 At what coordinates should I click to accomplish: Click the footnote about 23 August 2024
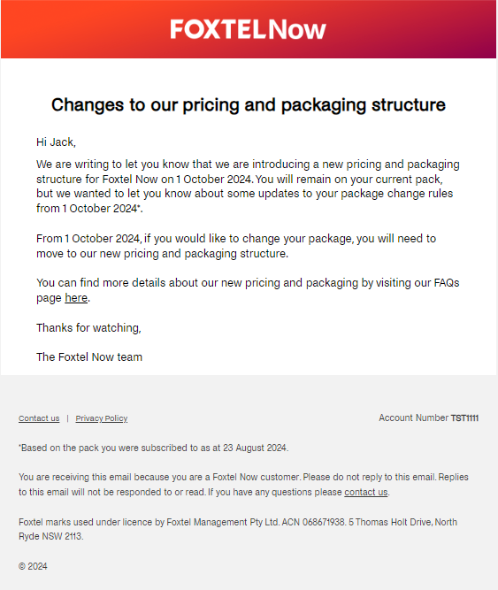[x=153, y=448]
